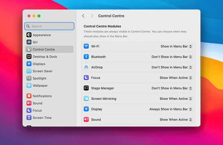Screen dimensions: 223x145
Task: Click the Focus moon icon in sidebar
Action: coord(29,110)
